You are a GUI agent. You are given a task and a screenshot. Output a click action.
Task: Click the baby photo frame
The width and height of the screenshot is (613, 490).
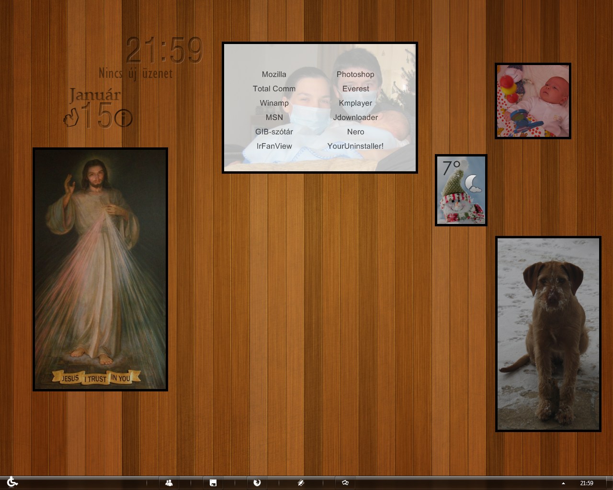[533, 101]
